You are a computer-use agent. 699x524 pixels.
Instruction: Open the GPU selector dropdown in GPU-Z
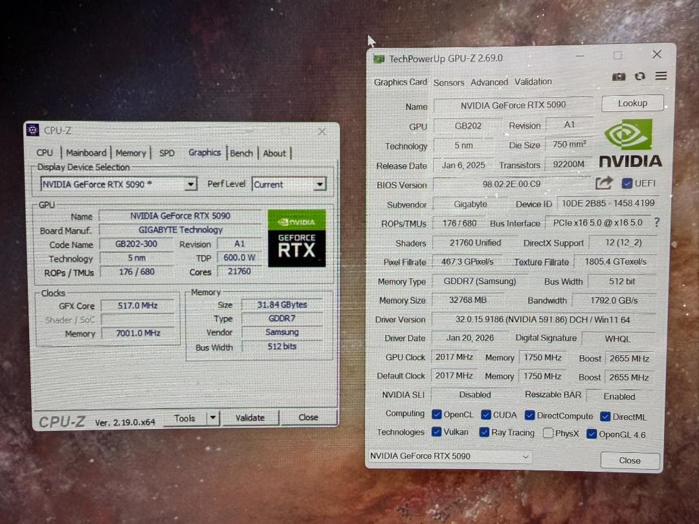click(x=450, y=456)
